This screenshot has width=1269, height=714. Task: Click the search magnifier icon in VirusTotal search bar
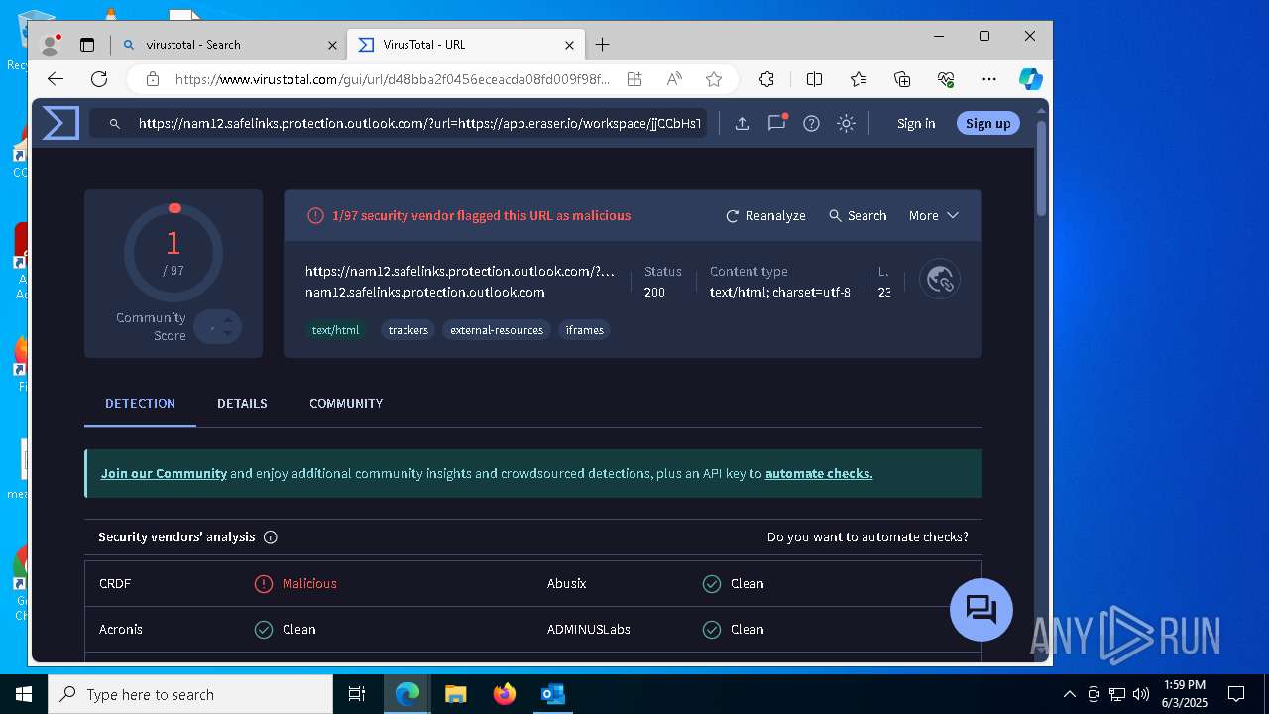[x=115, y=124]
